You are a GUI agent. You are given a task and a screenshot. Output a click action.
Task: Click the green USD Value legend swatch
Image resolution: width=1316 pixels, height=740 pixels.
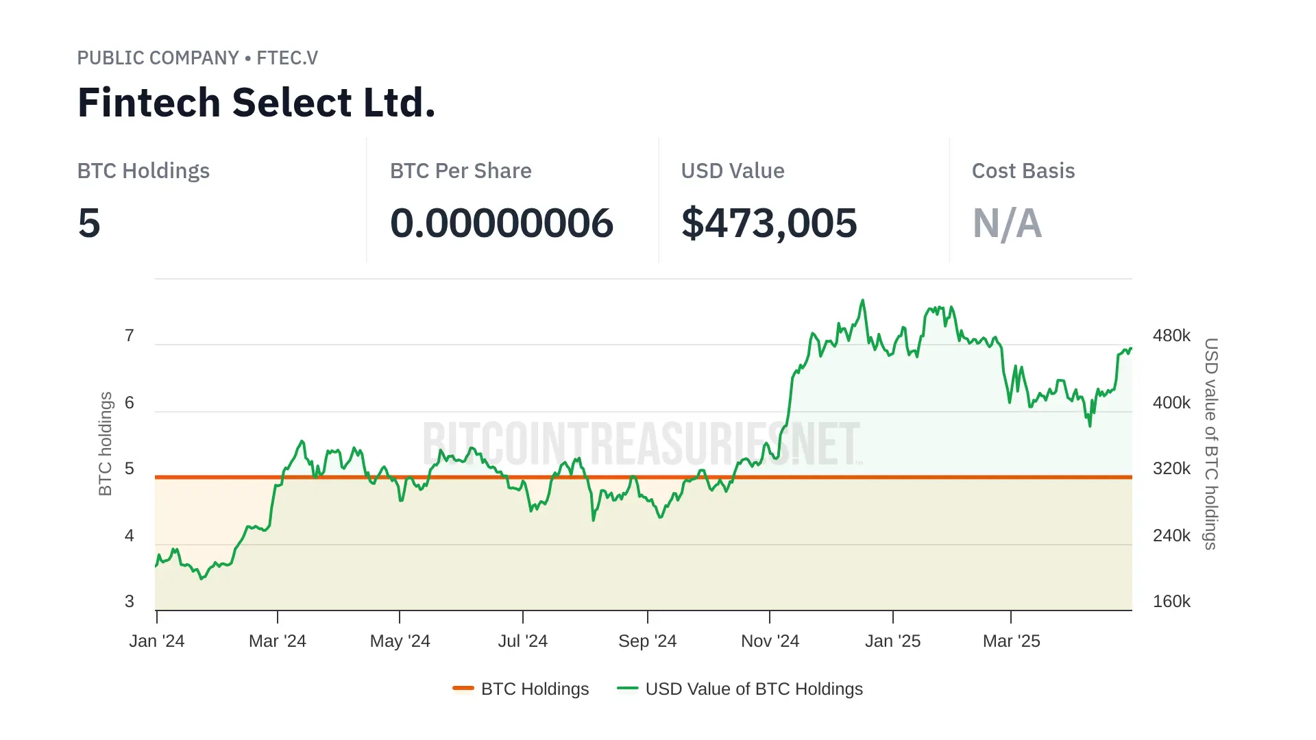point(627,688)
